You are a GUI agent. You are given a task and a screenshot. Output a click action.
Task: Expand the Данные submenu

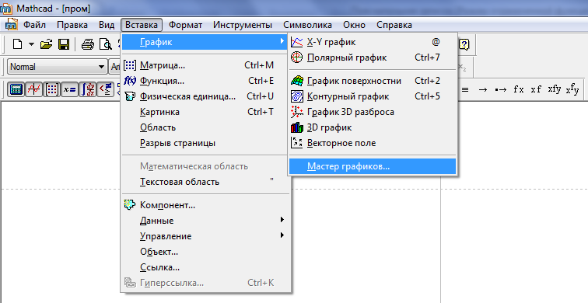[205, 221]
